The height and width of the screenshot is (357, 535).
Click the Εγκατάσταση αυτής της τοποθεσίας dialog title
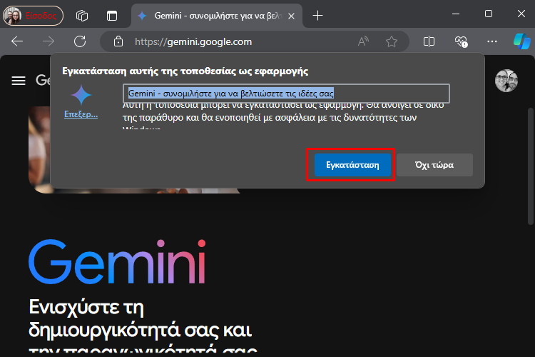coord(185,71)
